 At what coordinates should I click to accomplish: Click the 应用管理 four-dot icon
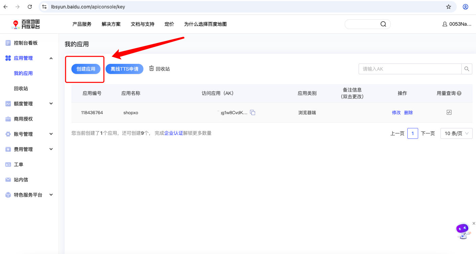[x=8, y=58]
